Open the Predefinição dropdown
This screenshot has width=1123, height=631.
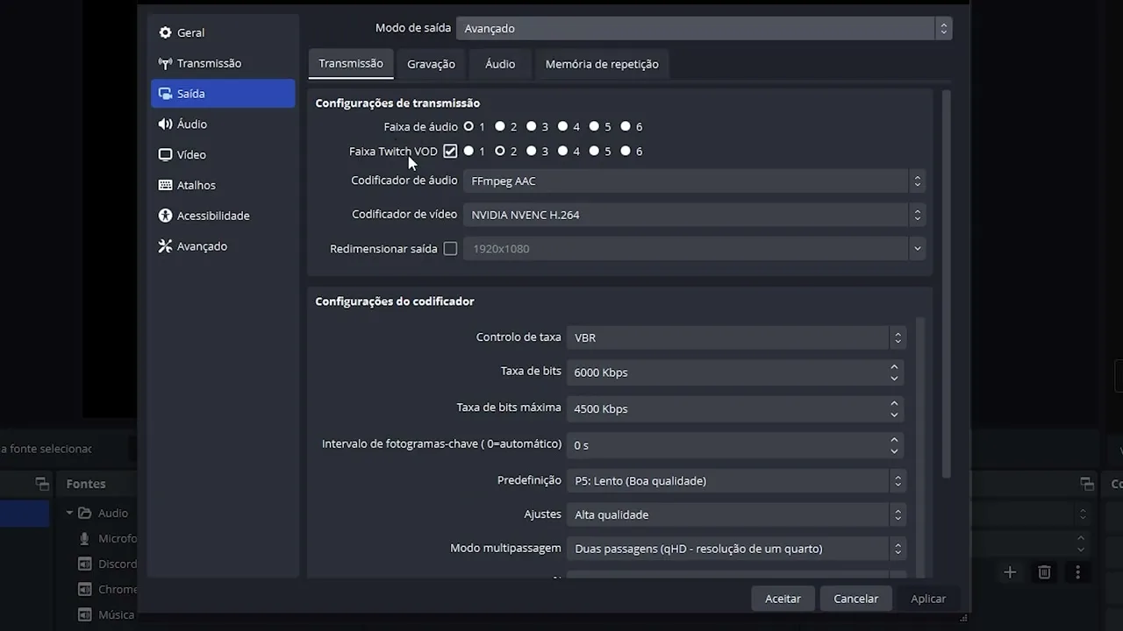pos(735,480)
